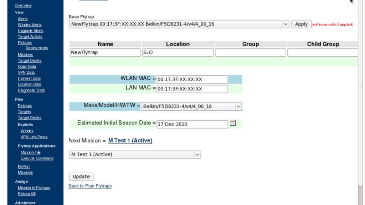Click the Name input field
The height and width of the screenshot is (205, 365).
(105, 53)
